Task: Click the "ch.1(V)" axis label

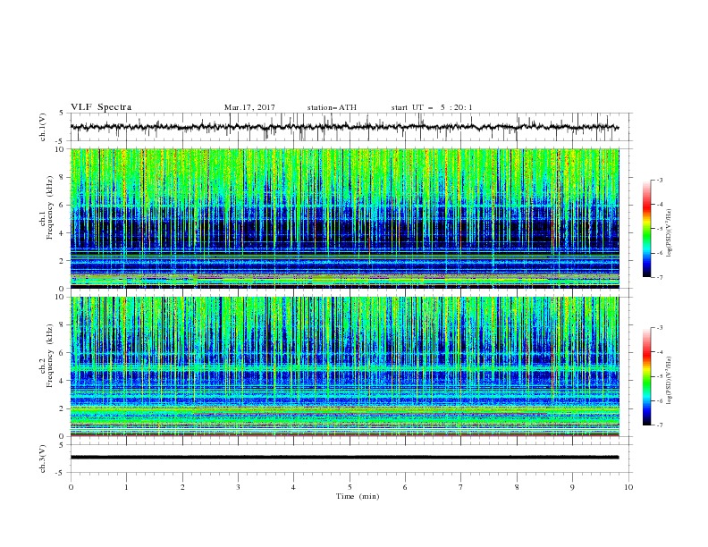Action: (43, 127)
